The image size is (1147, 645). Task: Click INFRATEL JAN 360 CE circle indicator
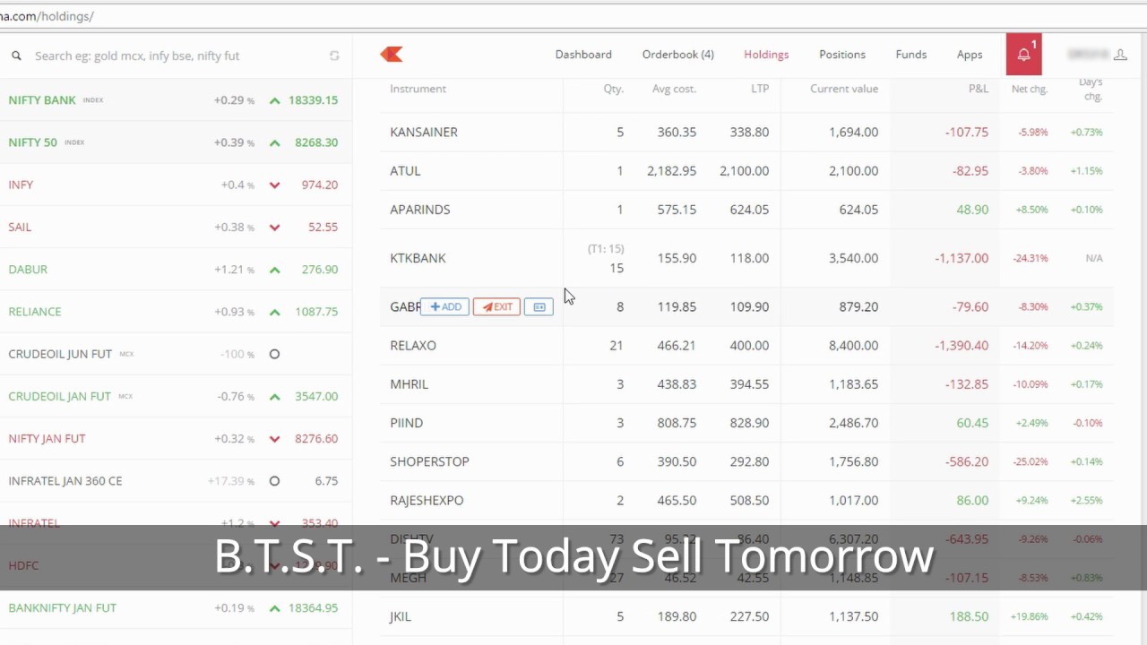pos(274,481)
